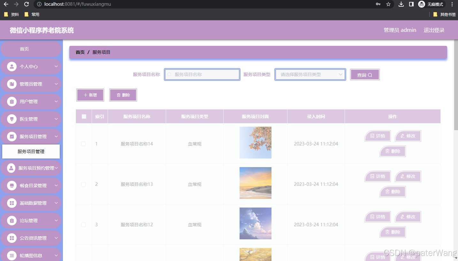Viewport: 458px width, 261px height.
Task: Click 详情 for 服务项目名称12
Action: point(378,217)
